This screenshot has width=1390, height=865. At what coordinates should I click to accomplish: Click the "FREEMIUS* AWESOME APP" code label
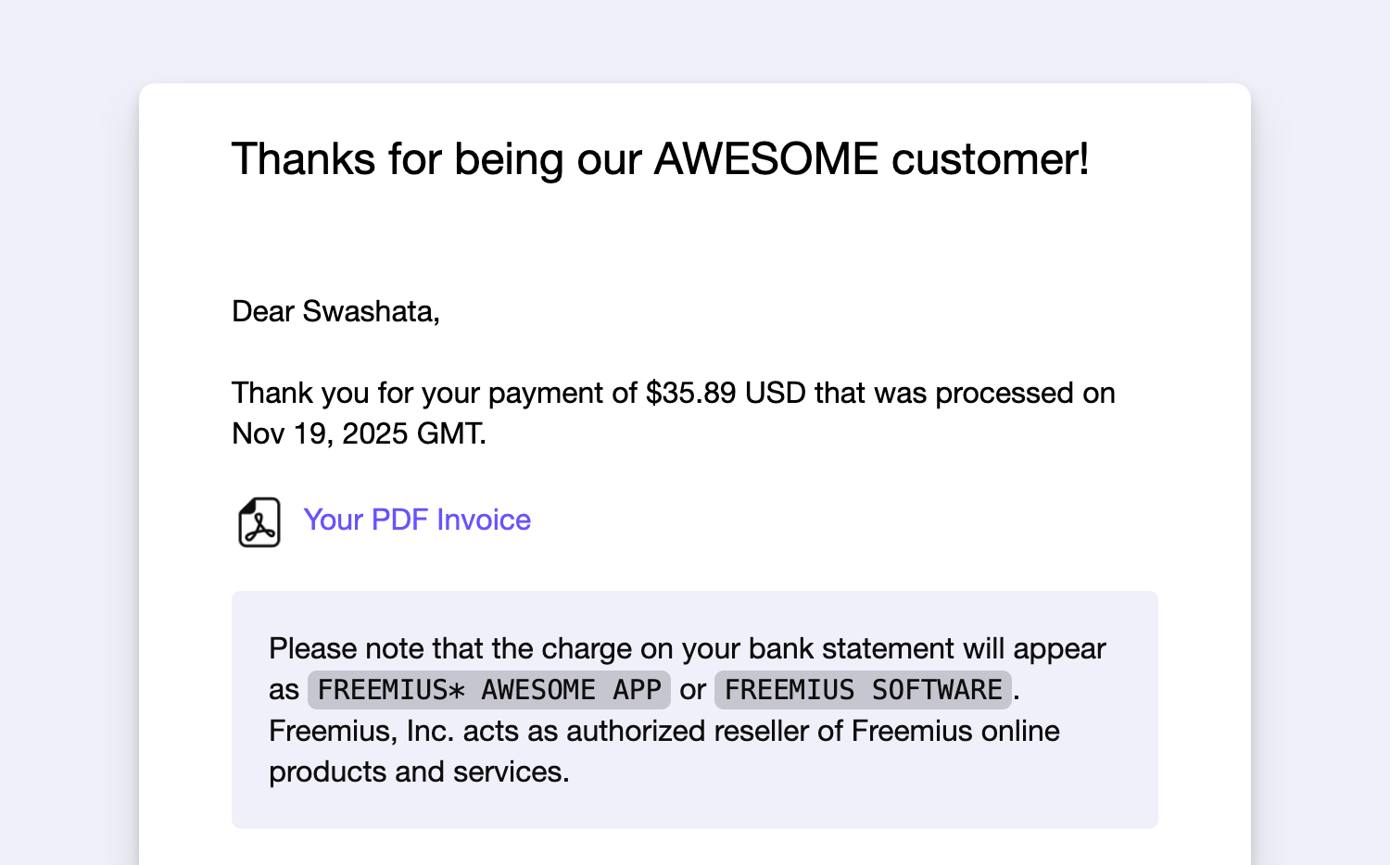[488, 690]
